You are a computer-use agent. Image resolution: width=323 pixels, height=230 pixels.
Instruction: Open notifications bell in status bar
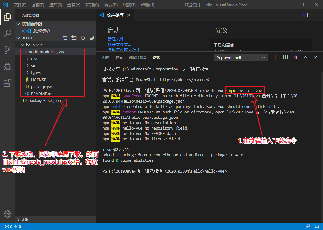(x=317, y=227)
